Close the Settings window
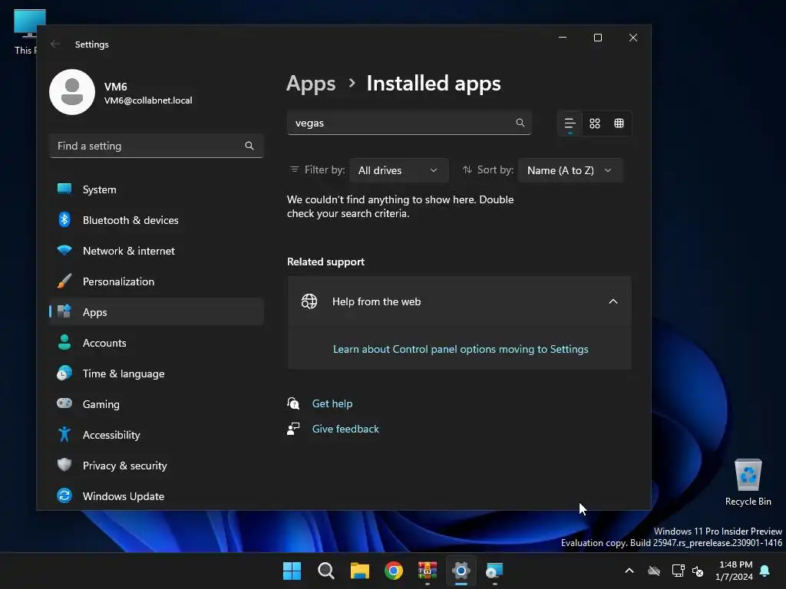This screenshot has width=786, height=589. pos(633,38)
